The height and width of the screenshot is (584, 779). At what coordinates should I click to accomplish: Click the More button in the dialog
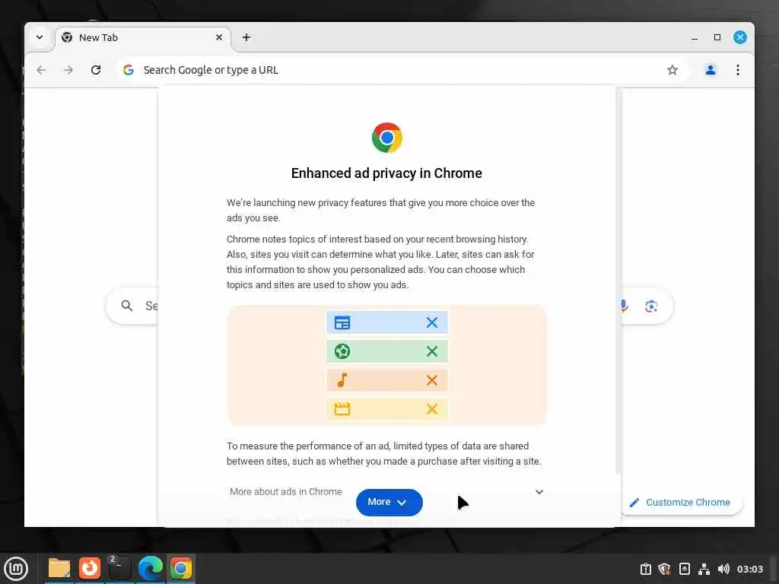coord(389,502)
